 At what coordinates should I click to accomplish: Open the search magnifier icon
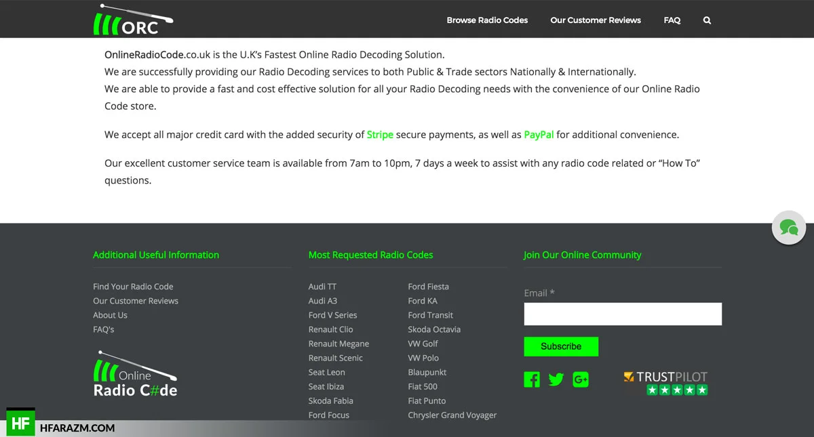(707, 20)
